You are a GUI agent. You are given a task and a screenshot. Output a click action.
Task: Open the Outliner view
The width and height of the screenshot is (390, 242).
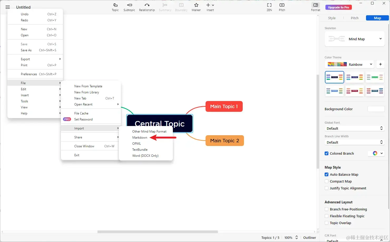[309, 238]
